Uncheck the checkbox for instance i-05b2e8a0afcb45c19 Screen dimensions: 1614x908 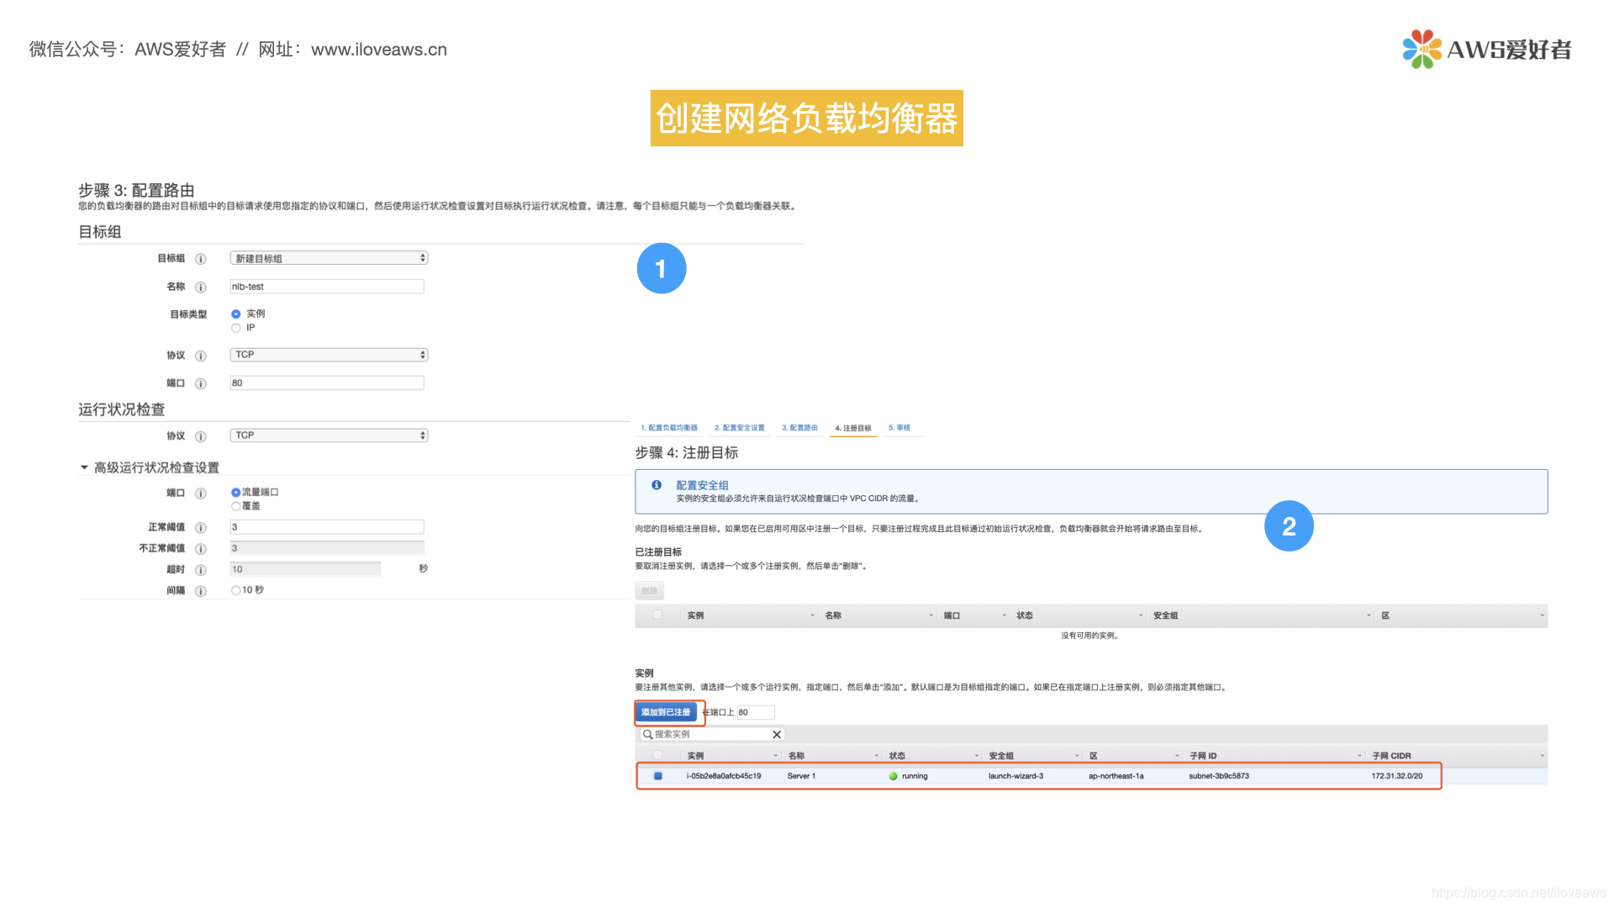(657, 776)
